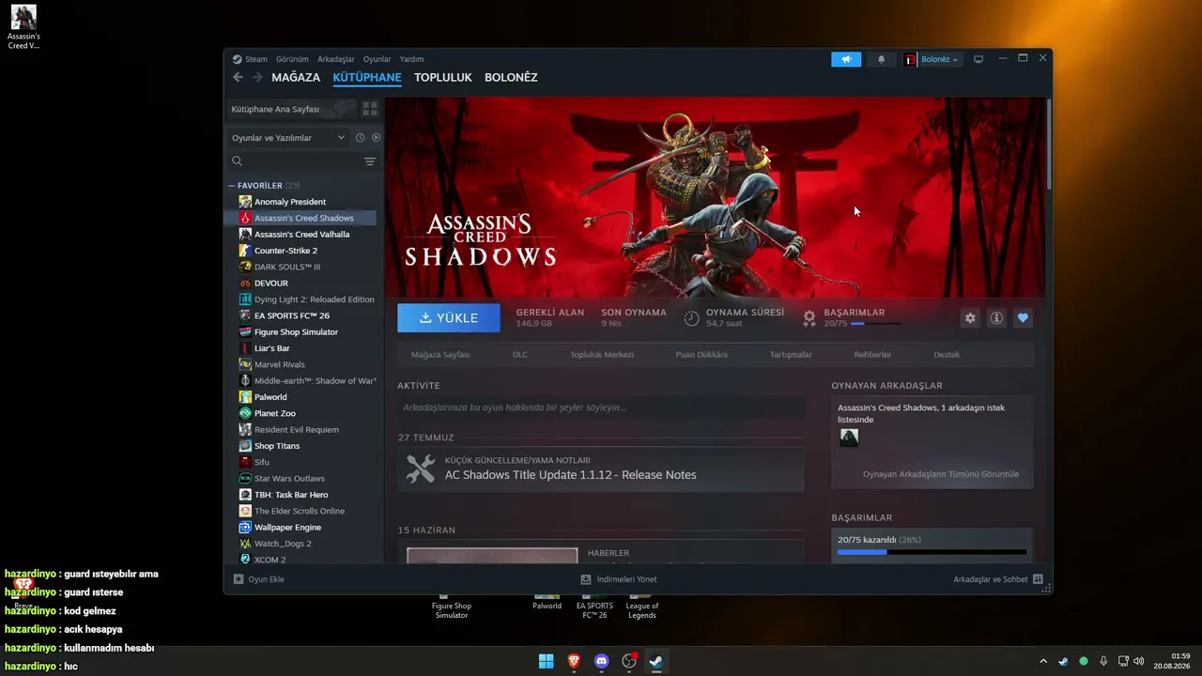
Task: Open the Yardım menu
Action: tap(411, 59)
